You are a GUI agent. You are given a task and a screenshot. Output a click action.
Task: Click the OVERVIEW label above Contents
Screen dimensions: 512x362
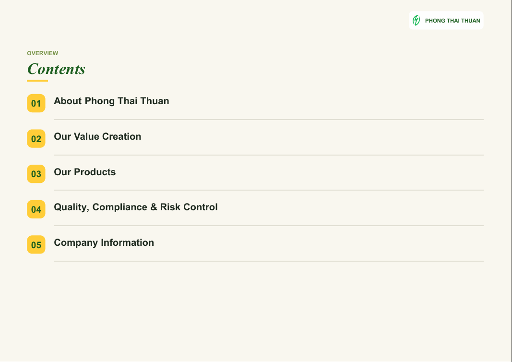[42, 53]
